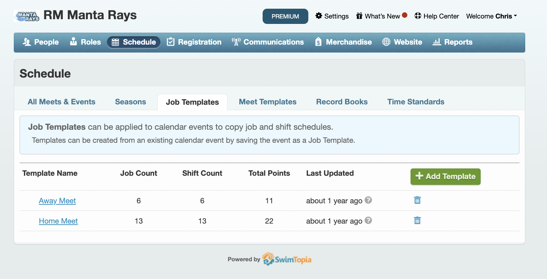547x279 pixels.
Task: Open the People section icon
Action: [27, 42]
